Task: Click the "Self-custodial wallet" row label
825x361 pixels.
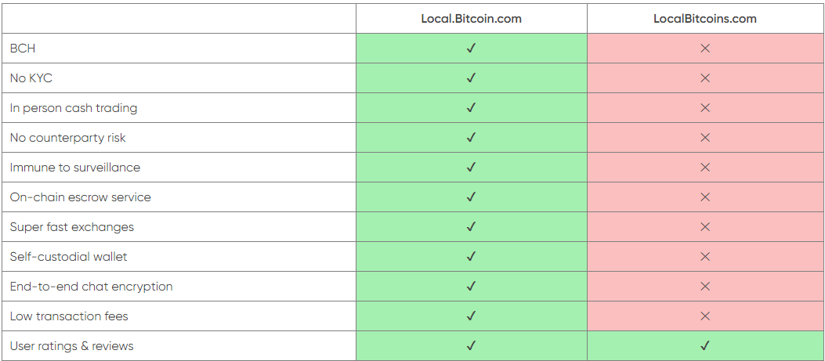Action: (68, 257)
